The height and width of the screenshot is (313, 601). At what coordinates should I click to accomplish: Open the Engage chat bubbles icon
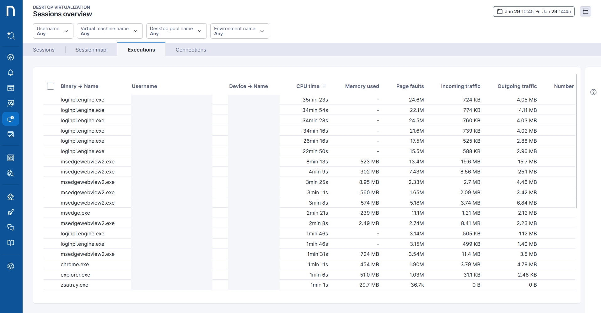11,227
